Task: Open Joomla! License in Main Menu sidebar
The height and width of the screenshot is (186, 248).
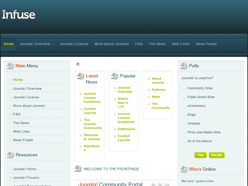Action: [26, 97]
